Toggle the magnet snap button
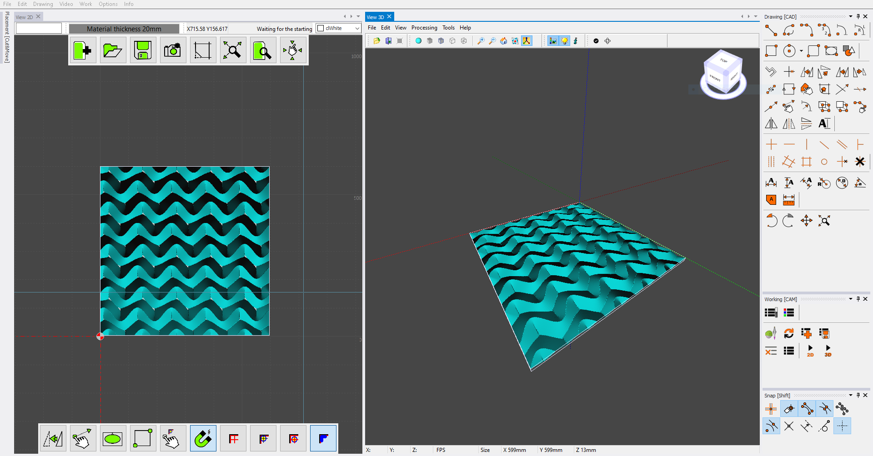The height and width of the screenshot is (456, 873). tap(203, 439)
